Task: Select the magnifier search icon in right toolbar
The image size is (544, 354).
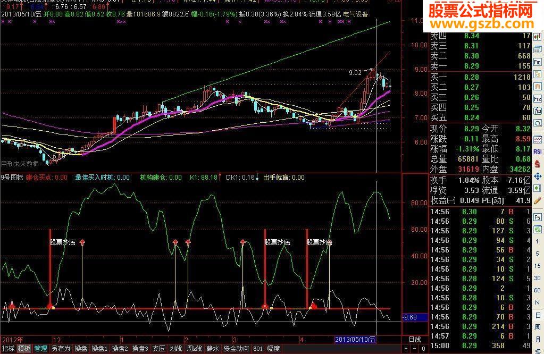Action: coord(538,123)
